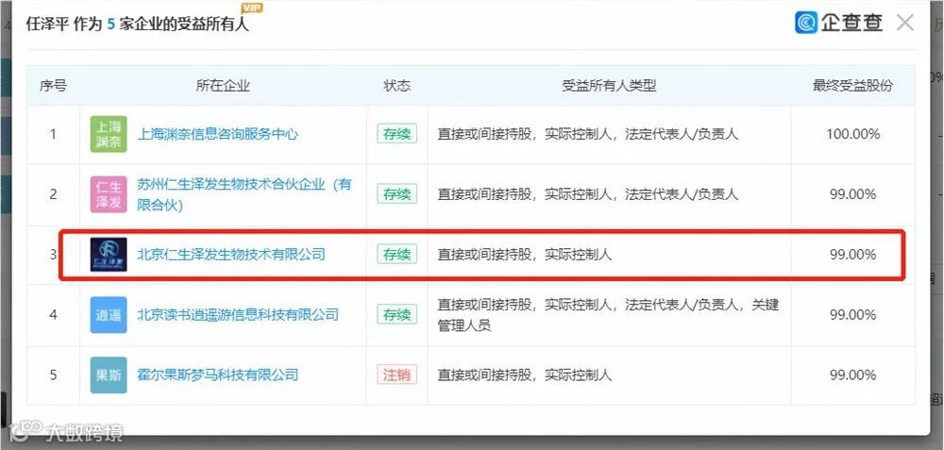
Task: Open the 果斯 company logo icon
Action: click(x=109, y=375)
